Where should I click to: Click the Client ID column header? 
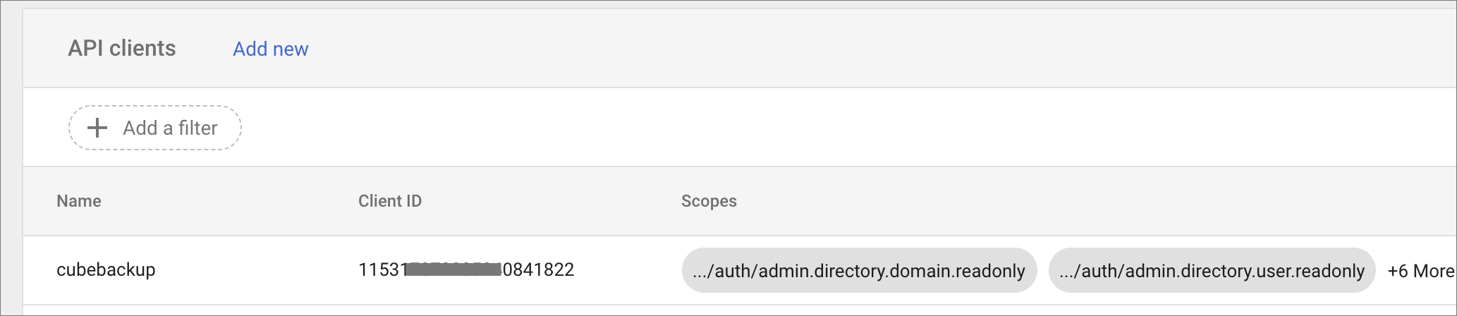coord(389,201)
